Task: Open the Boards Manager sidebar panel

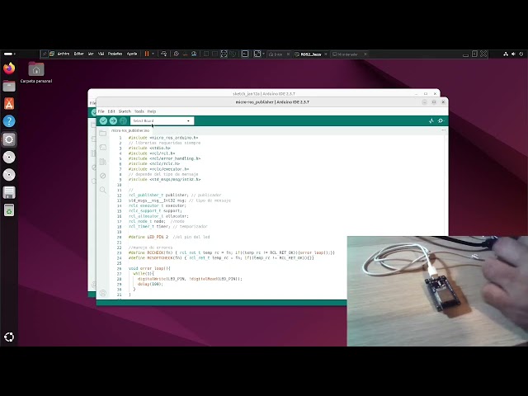Action: (102, 148)
